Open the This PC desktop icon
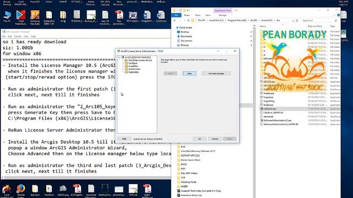The height and width of the screenshot is (198, 353). (x=7, y=16)
